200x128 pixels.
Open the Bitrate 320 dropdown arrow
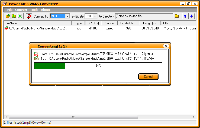click(95, 16)
